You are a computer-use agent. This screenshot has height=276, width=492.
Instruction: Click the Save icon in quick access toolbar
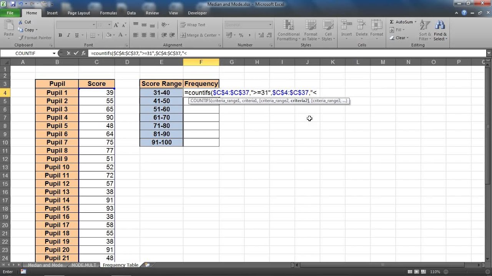[13, 4]
